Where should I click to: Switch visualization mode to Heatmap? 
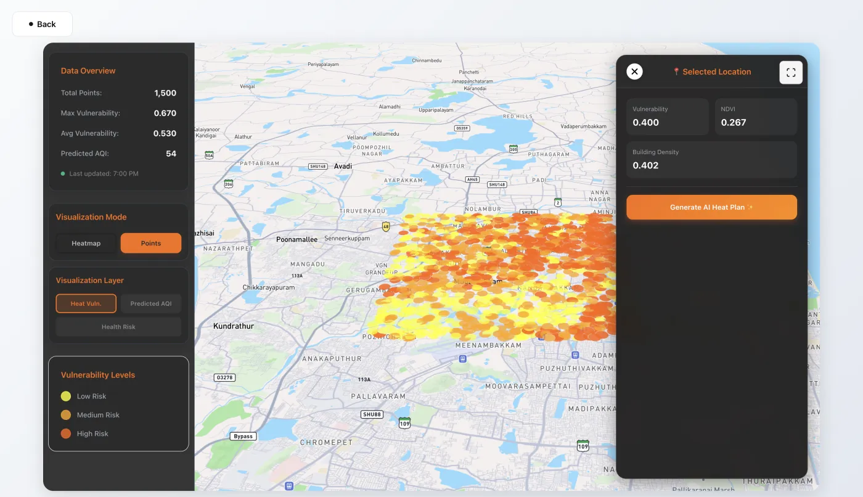pyautogui.click(x=86, y=243)
